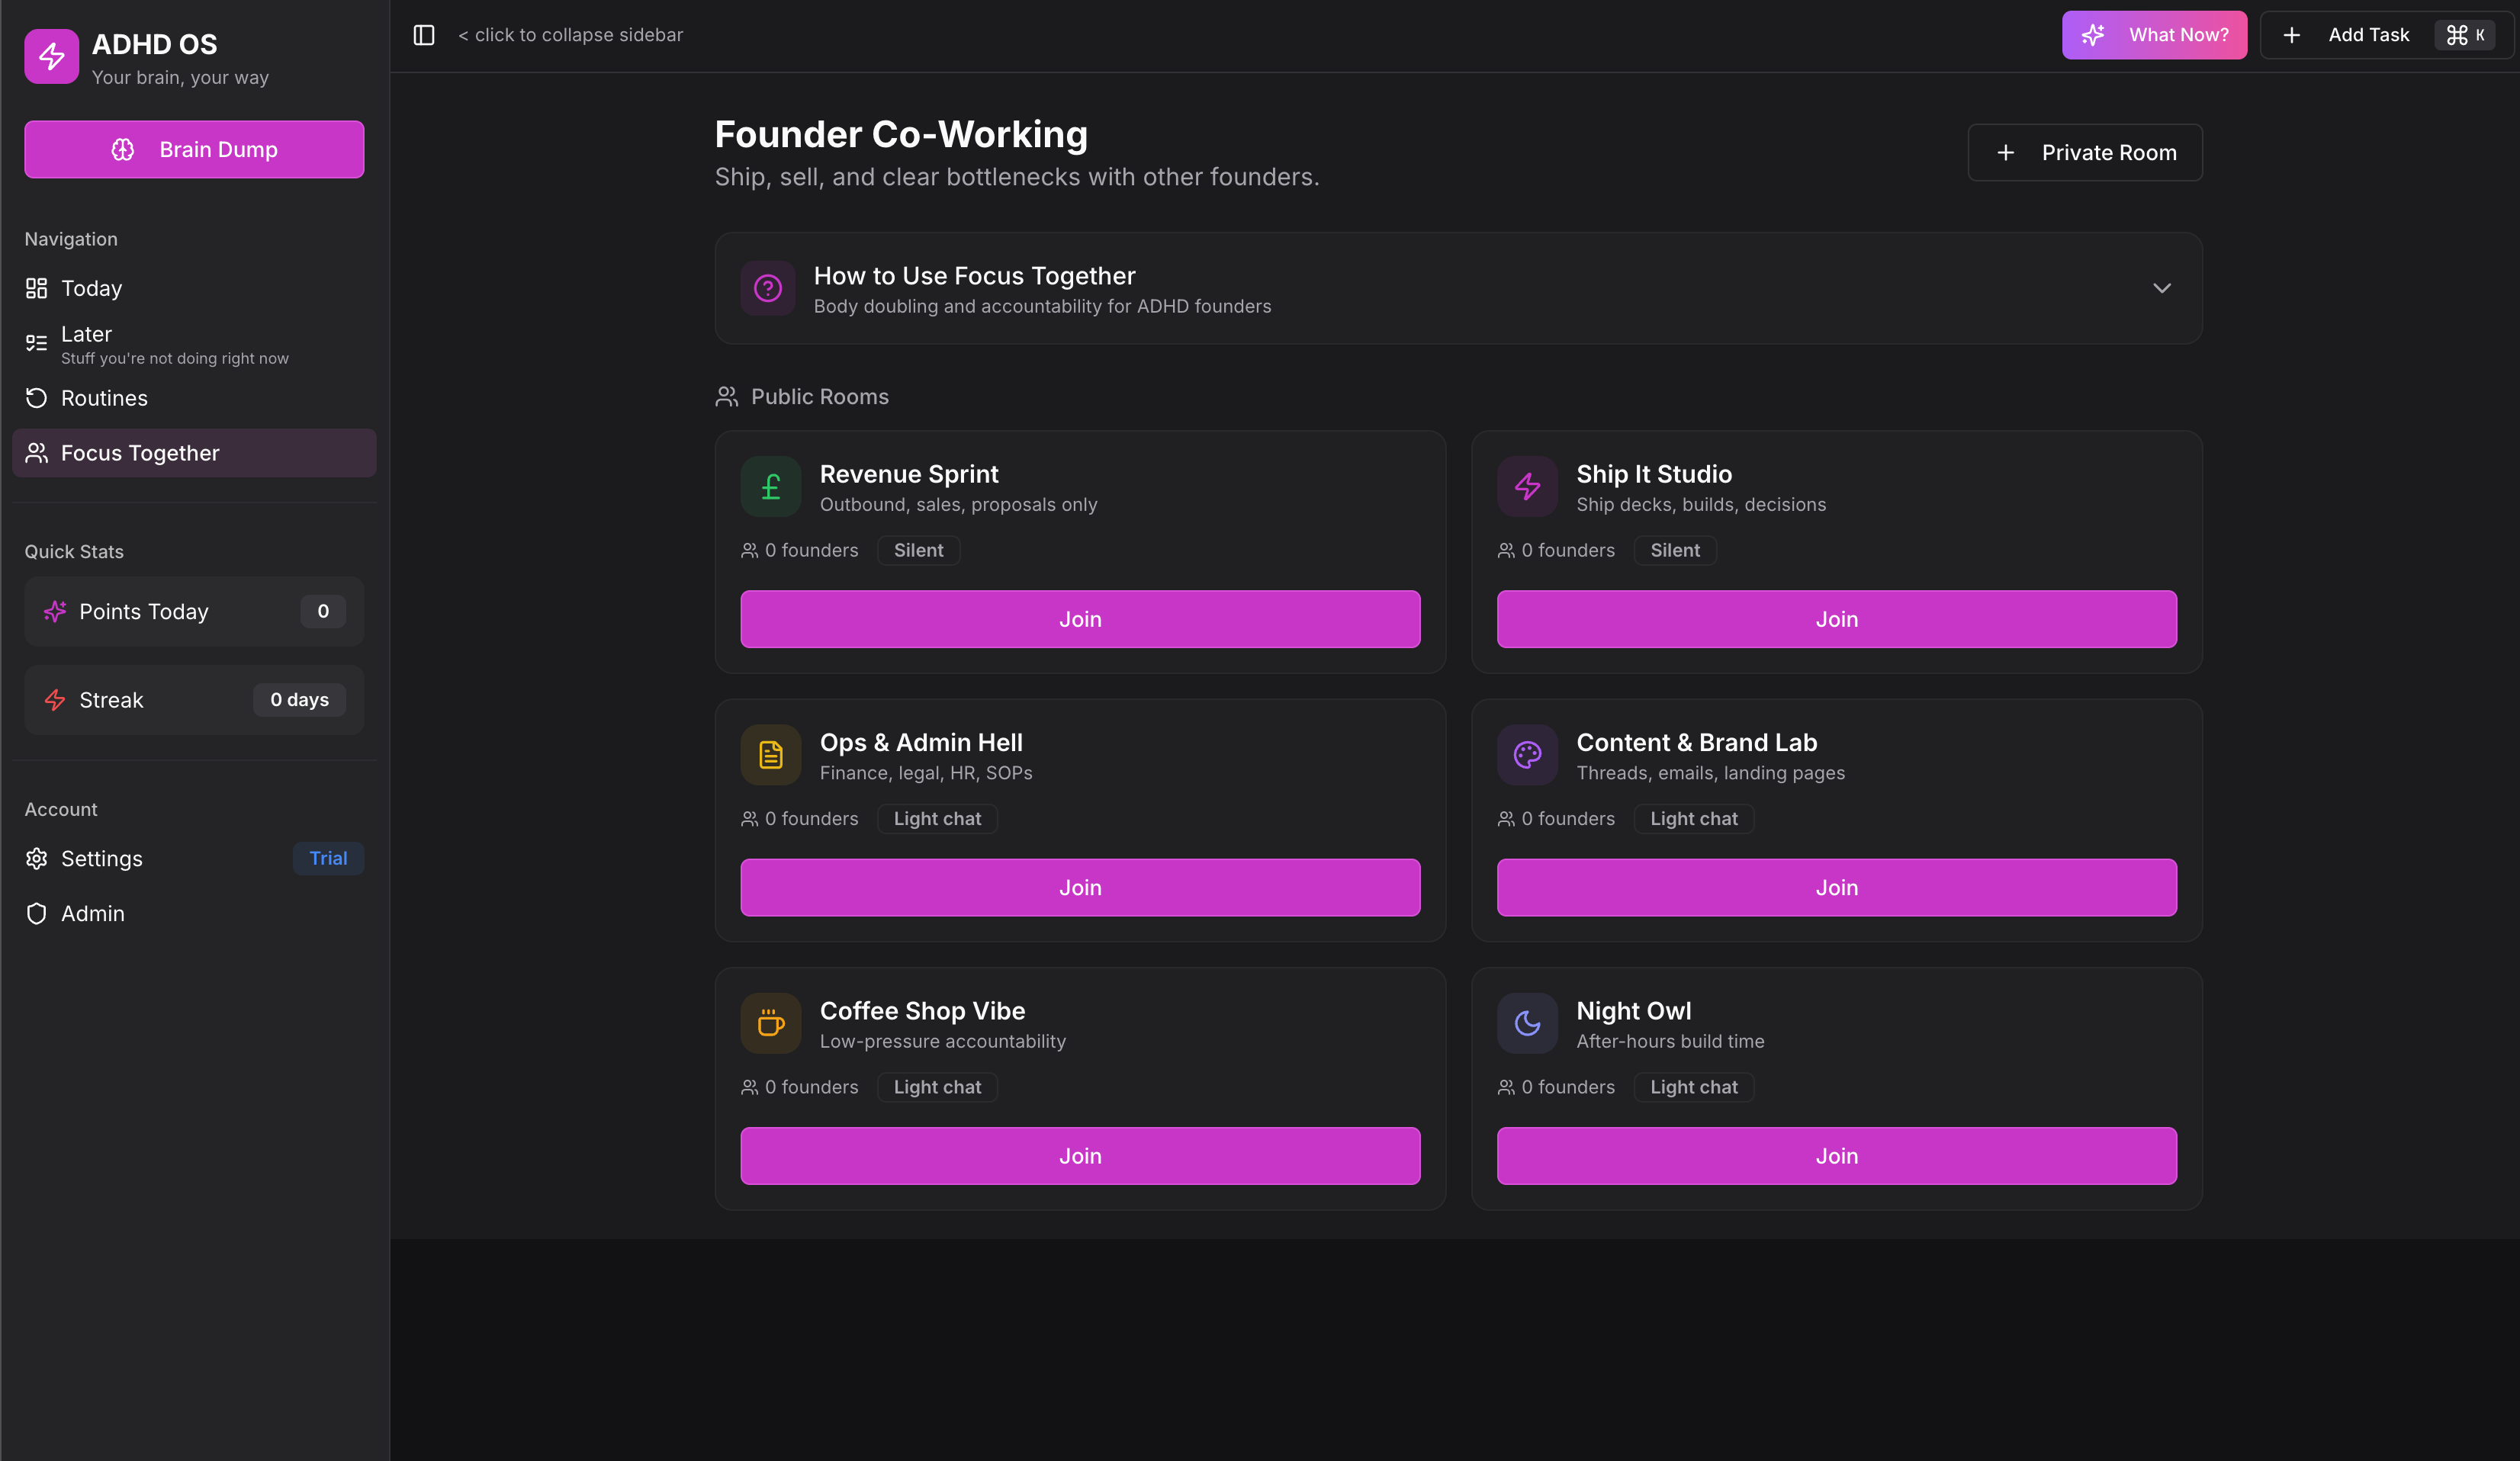Click the Revenue Sprint pound sign icon
The height and width of the screenshot is (1461, 2520).
point(770,487)
